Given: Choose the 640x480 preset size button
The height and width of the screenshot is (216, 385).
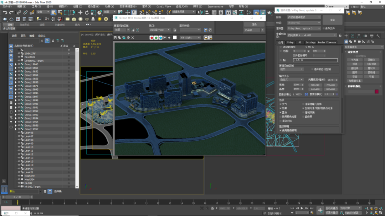Looking at the screenshot, I should (315, 89).
